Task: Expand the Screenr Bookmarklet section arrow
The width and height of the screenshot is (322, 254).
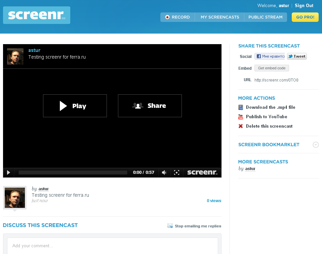Action: 315,145
